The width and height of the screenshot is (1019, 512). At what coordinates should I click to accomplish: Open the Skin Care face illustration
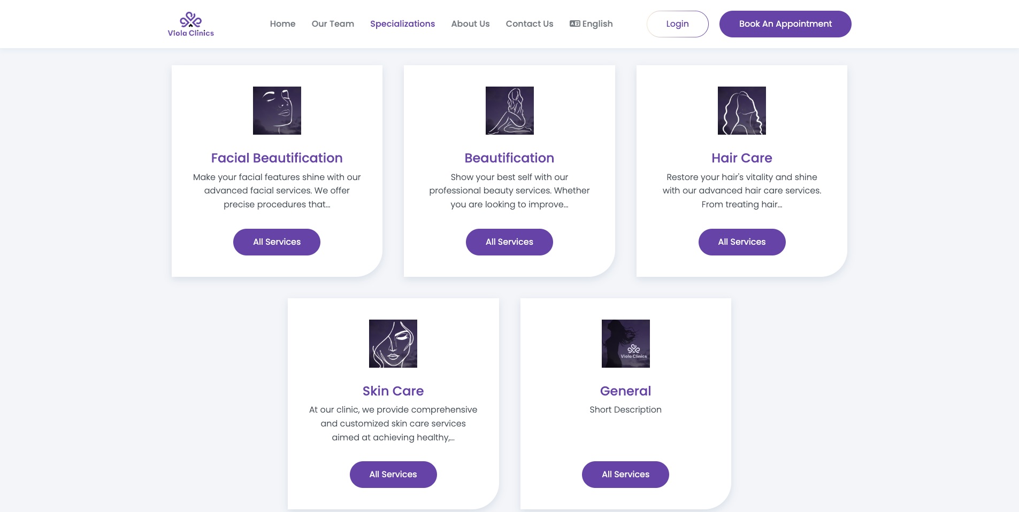click(x=393, y=344)
